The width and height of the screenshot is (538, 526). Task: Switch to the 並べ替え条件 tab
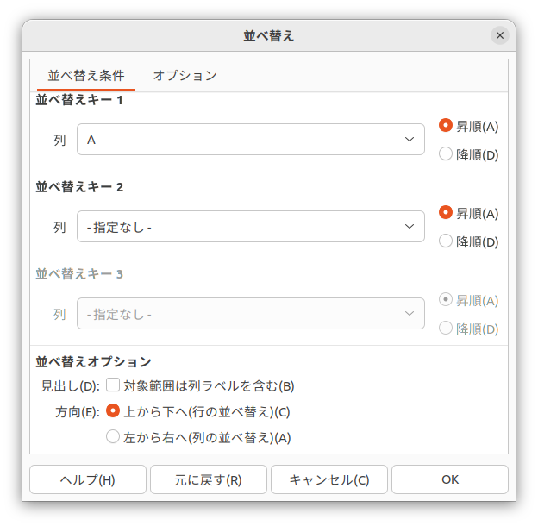click(x=85, y=75)
